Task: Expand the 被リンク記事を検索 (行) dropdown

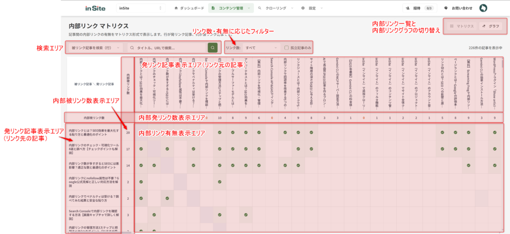Action: coord(95,48)
